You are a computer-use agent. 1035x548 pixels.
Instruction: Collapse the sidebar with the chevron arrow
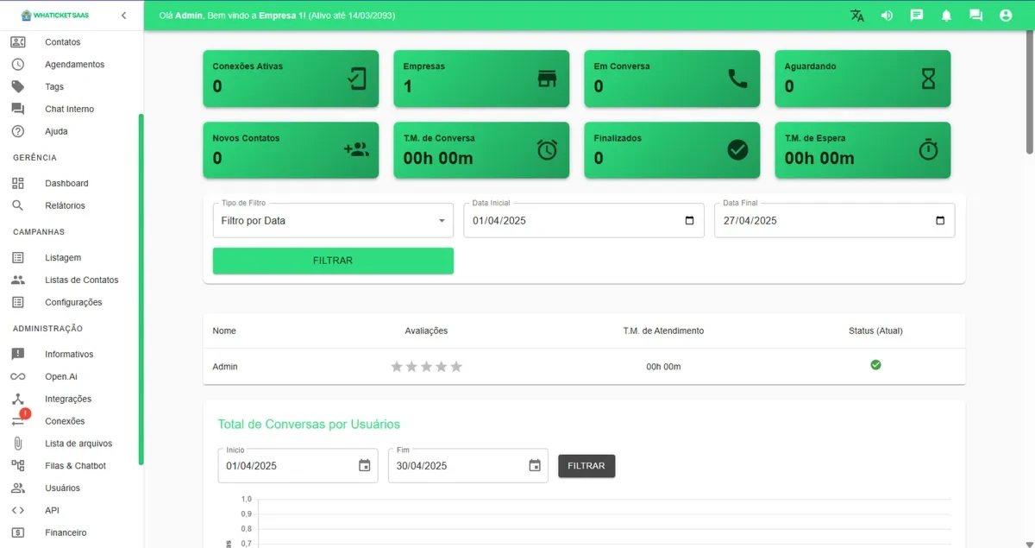123,16
